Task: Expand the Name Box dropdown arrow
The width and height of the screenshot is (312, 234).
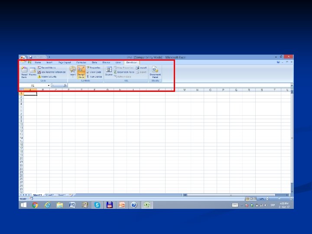Action: click(x=49, y=85)
